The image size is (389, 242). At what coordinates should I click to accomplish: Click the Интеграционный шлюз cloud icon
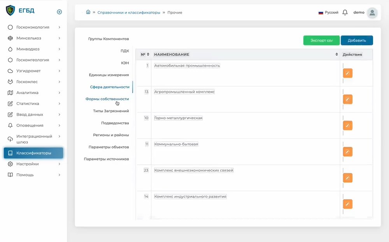[x=10, y=139]
